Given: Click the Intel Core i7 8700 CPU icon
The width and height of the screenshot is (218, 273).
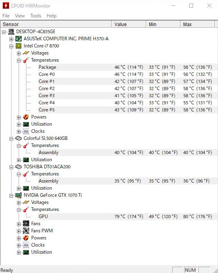Looking at the screenshot, I should tap(19, 46).
